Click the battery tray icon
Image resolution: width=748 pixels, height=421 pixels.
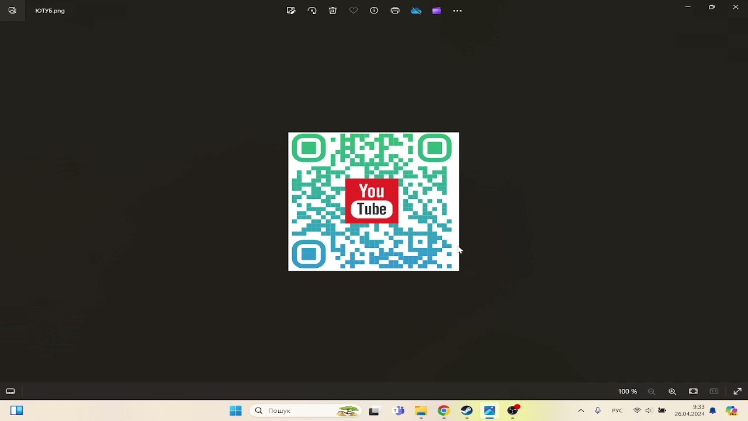662,410
